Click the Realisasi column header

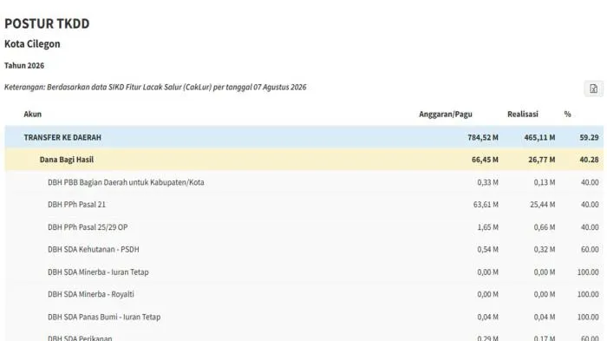pos(523,114)
